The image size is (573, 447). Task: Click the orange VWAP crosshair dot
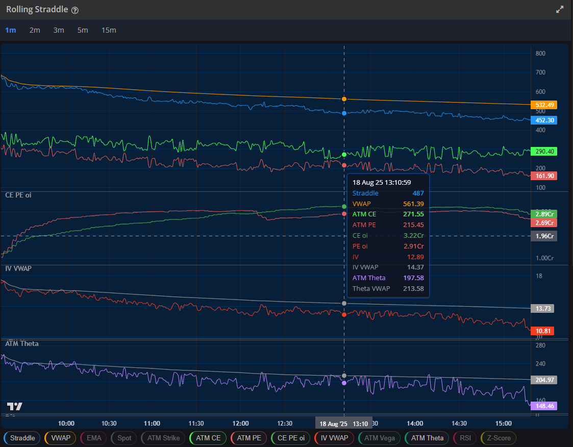click(344, 98)
